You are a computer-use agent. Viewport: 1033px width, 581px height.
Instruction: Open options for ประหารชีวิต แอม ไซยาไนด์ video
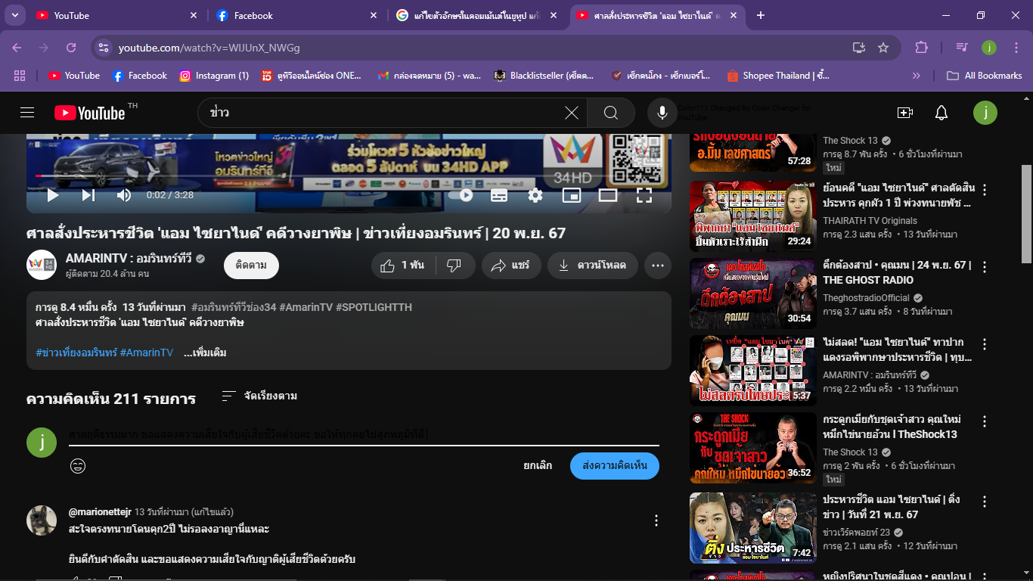tap(985, 502)
